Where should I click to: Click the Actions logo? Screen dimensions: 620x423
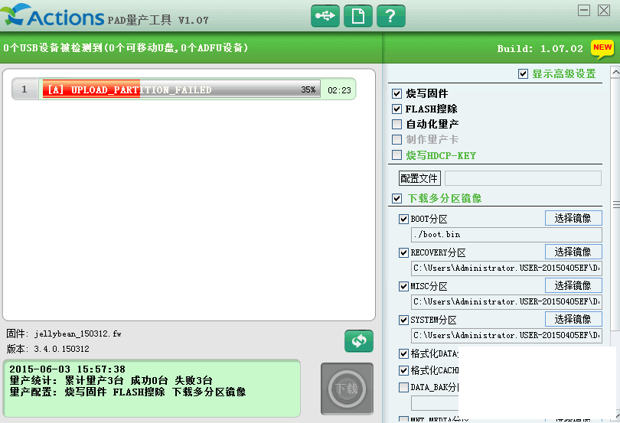coord(53,16)
